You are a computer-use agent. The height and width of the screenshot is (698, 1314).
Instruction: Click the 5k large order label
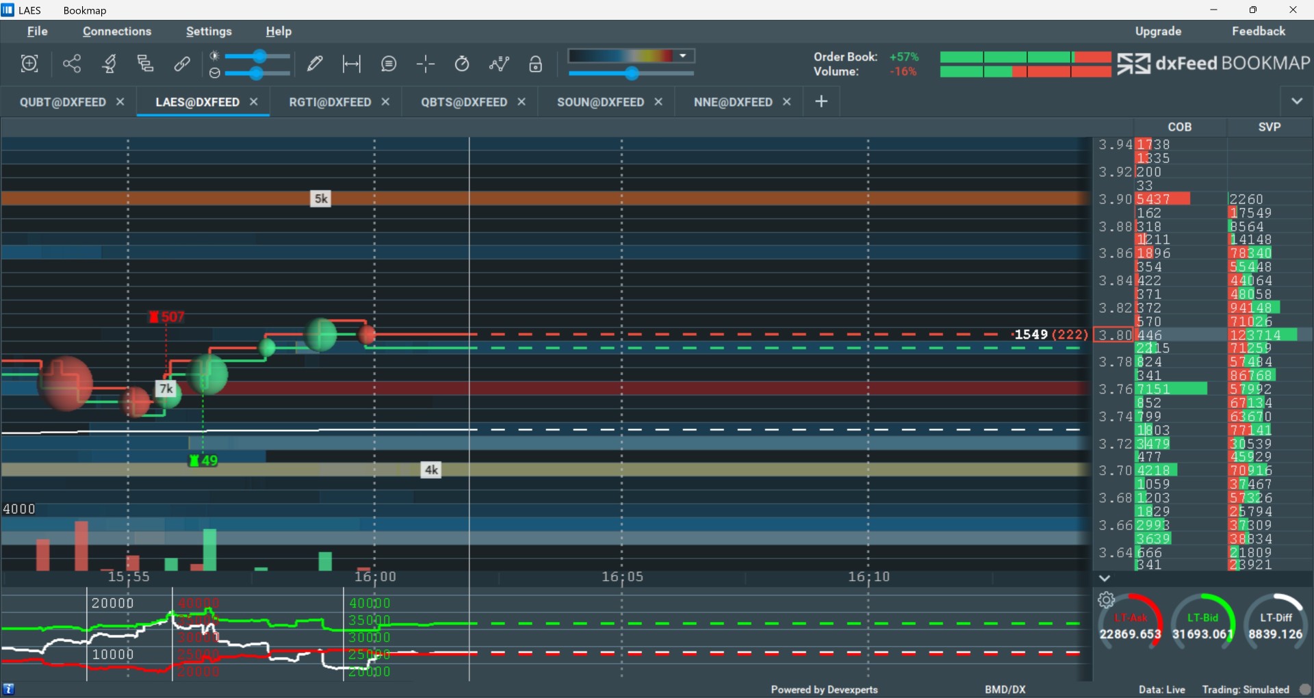pyautogui.click(x=321, y=199)
